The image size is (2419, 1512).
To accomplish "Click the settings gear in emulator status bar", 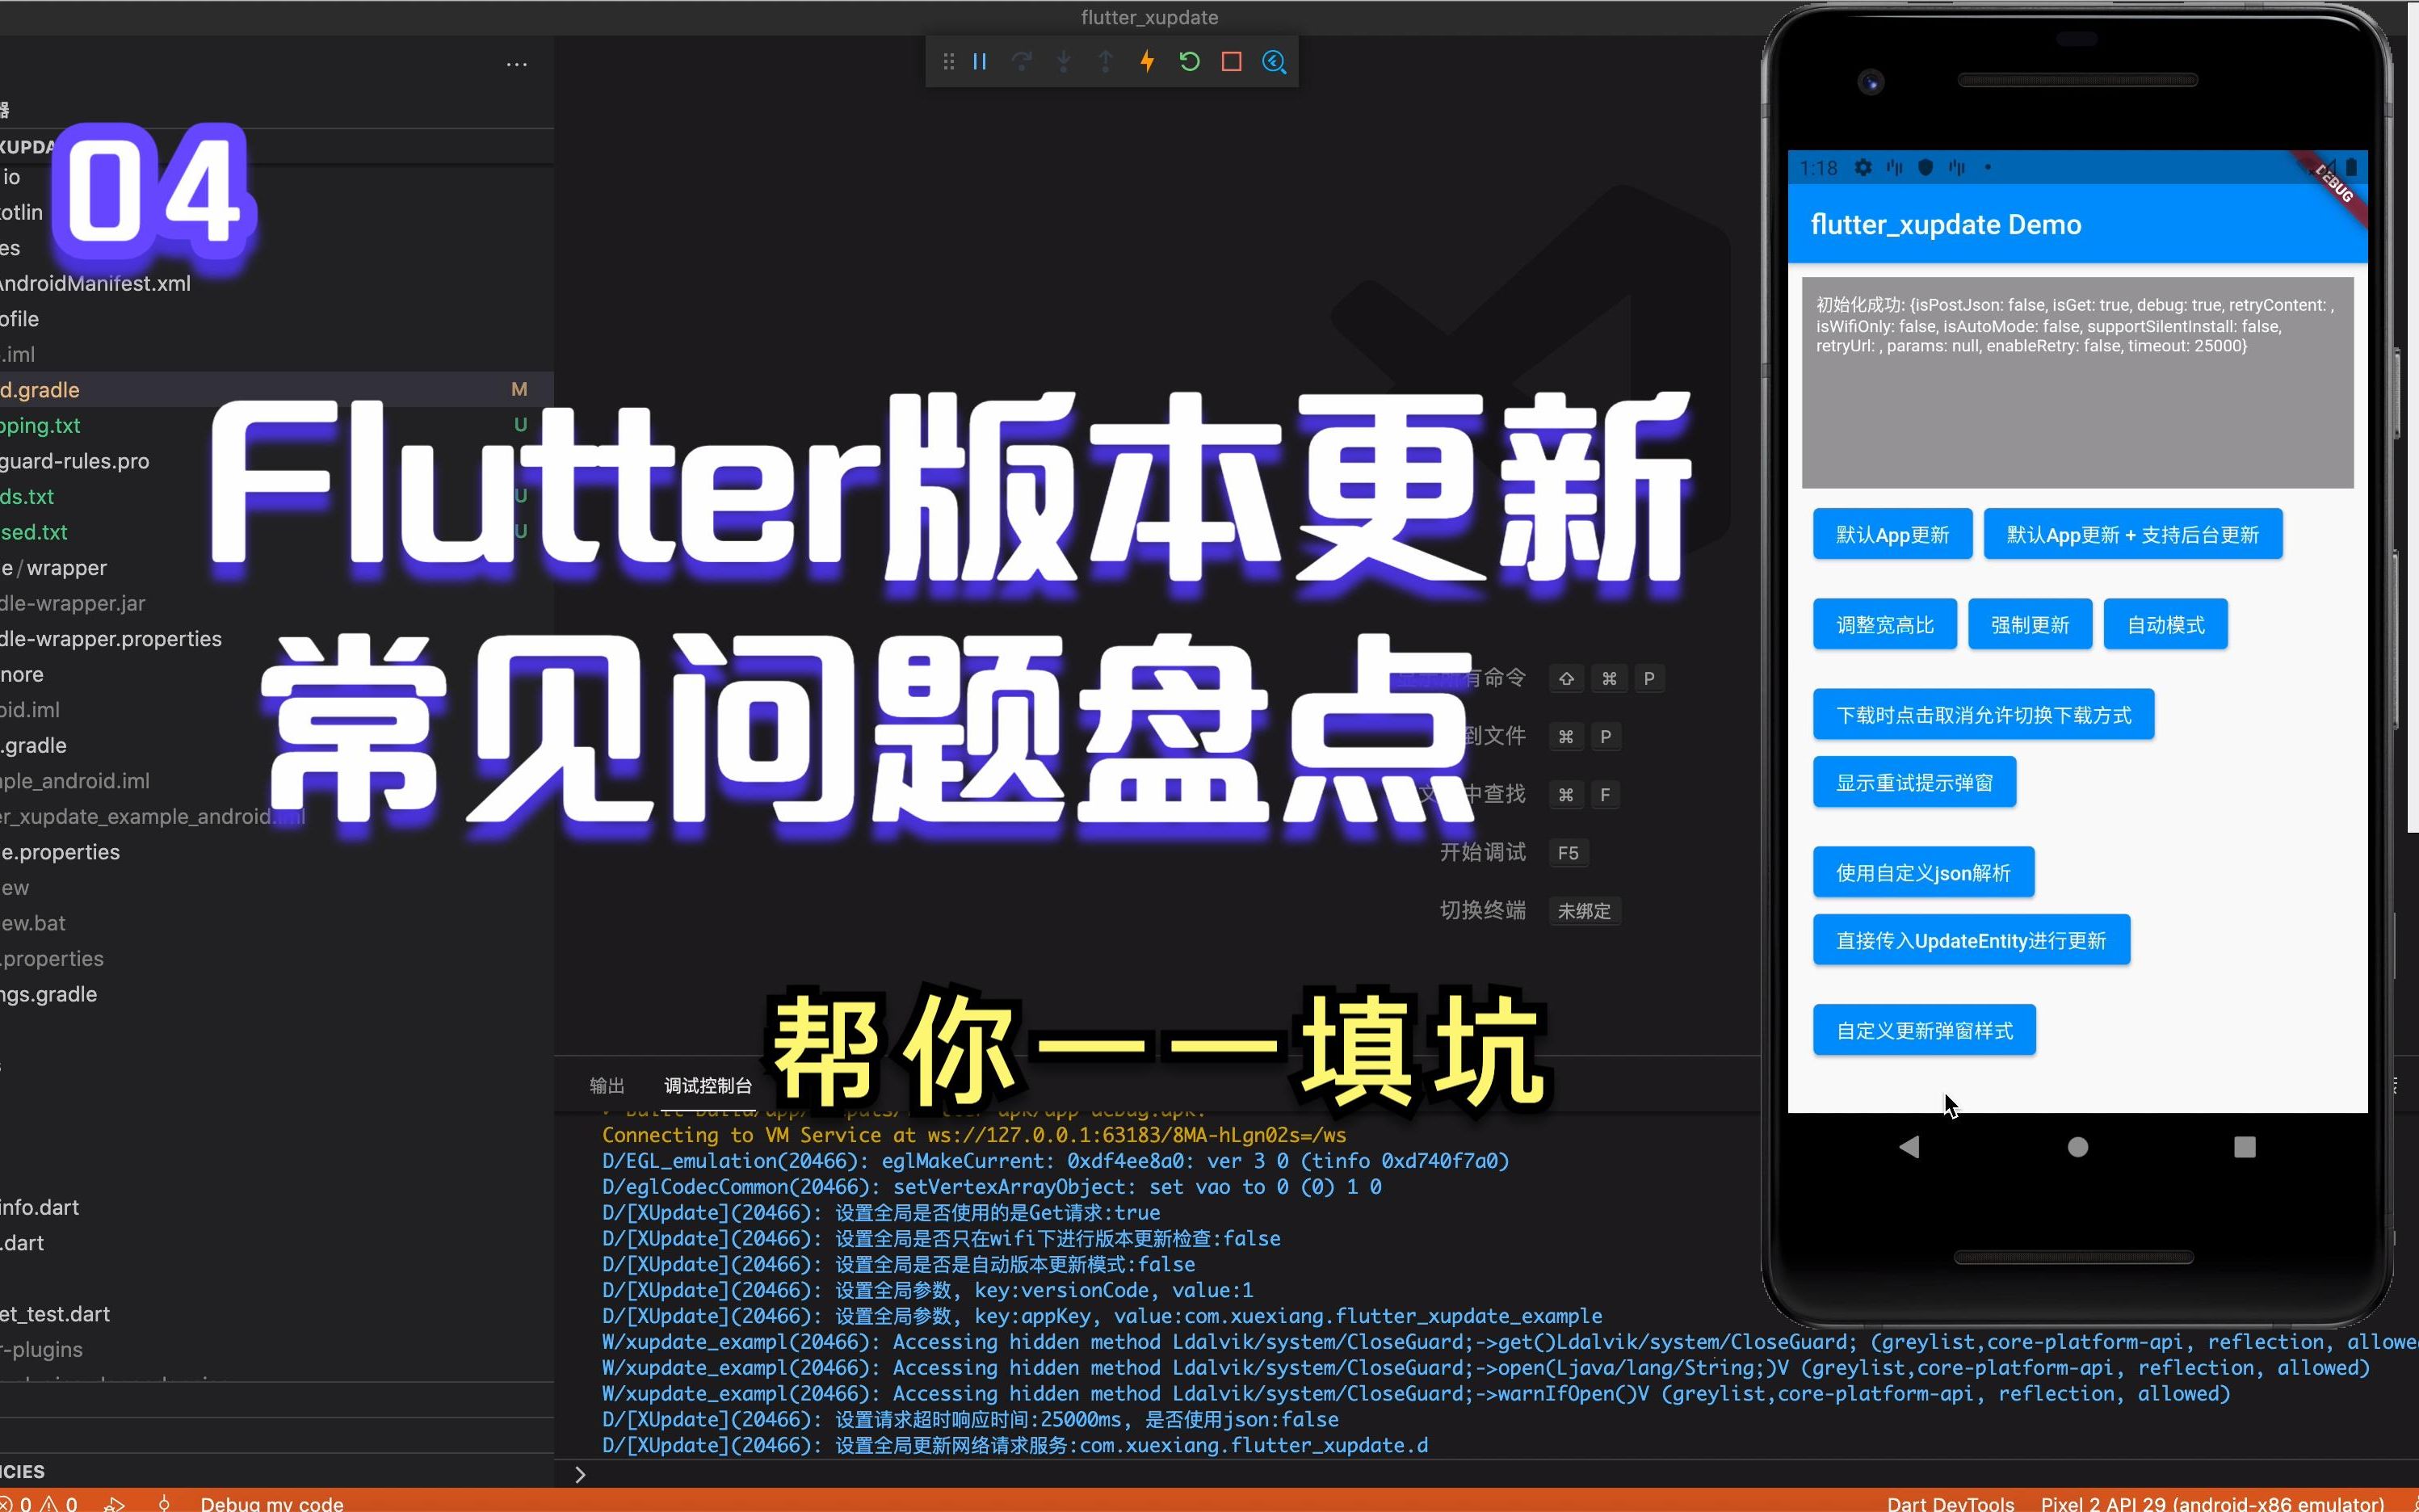I will click(x=1862, y=168).
